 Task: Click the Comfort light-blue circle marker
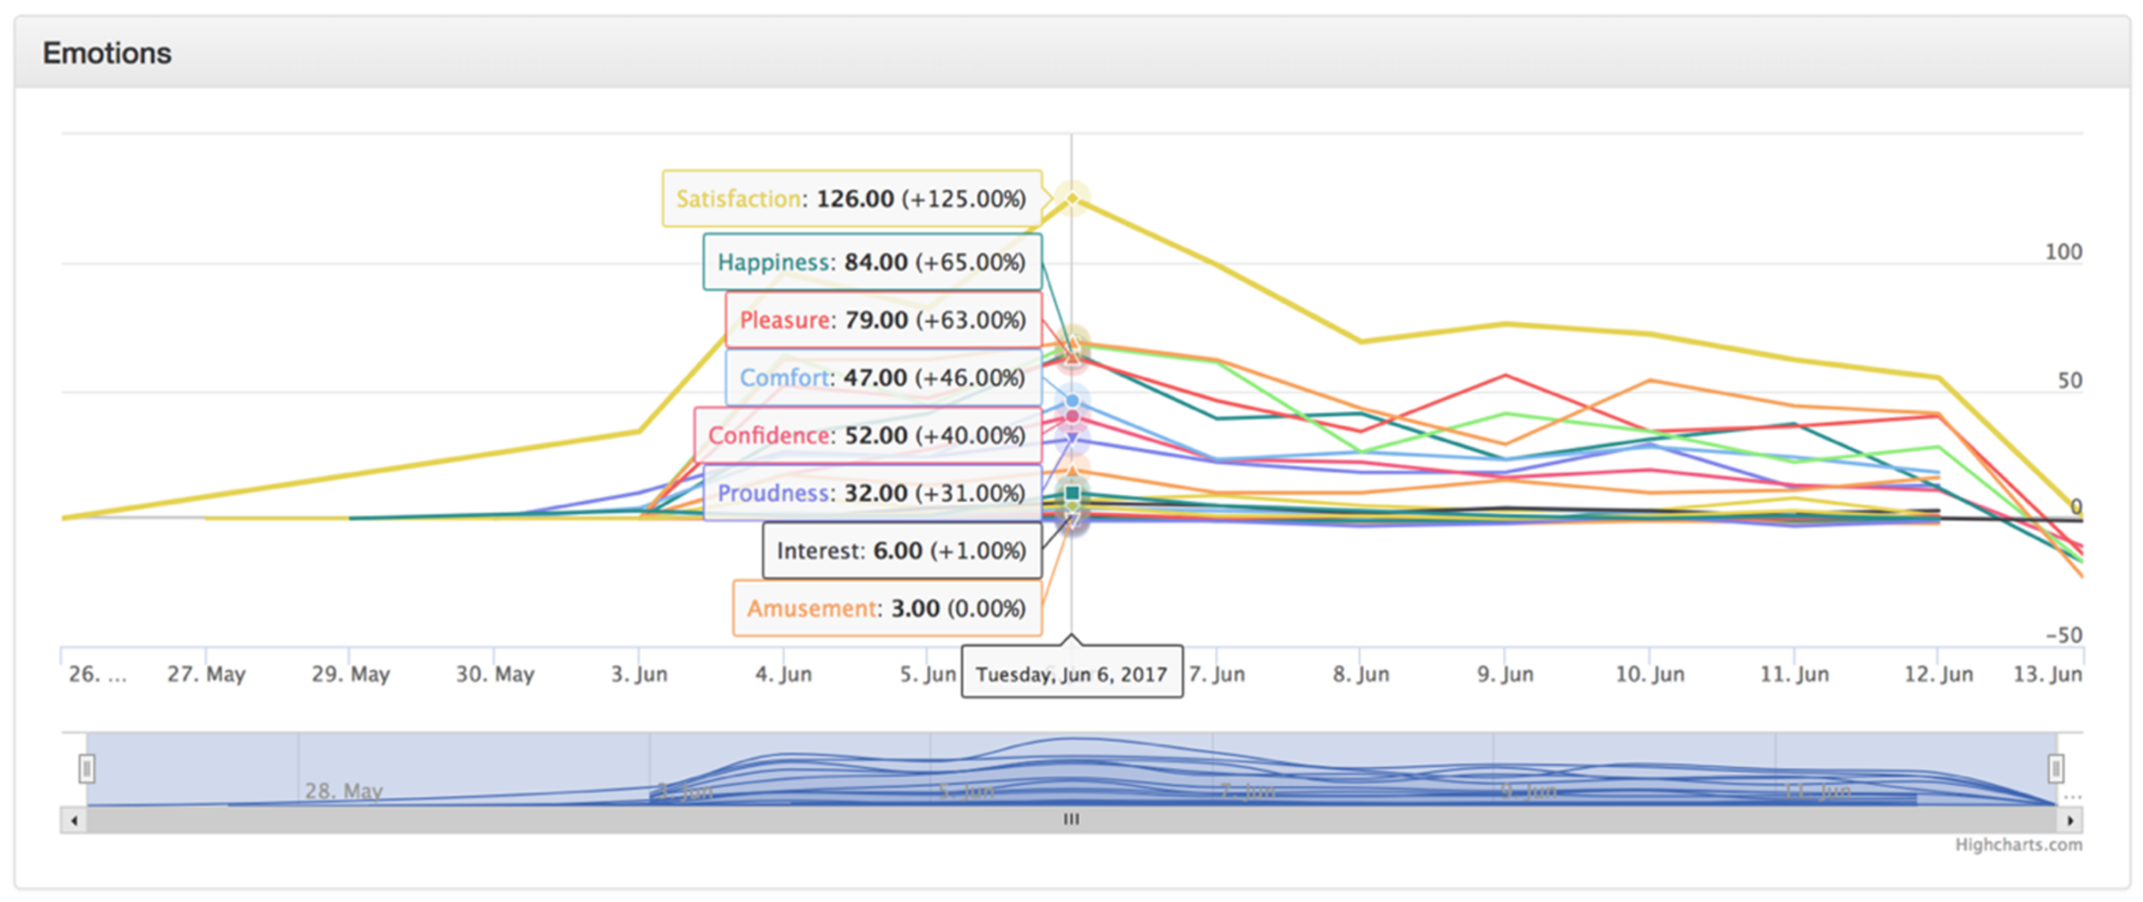coord(1072,401)
